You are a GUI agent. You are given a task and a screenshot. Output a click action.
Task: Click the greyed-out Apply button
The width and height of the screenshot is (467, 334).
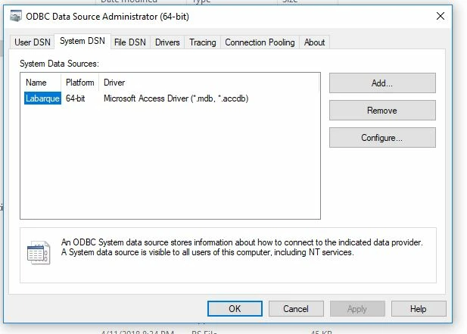(x=357, y=309)
